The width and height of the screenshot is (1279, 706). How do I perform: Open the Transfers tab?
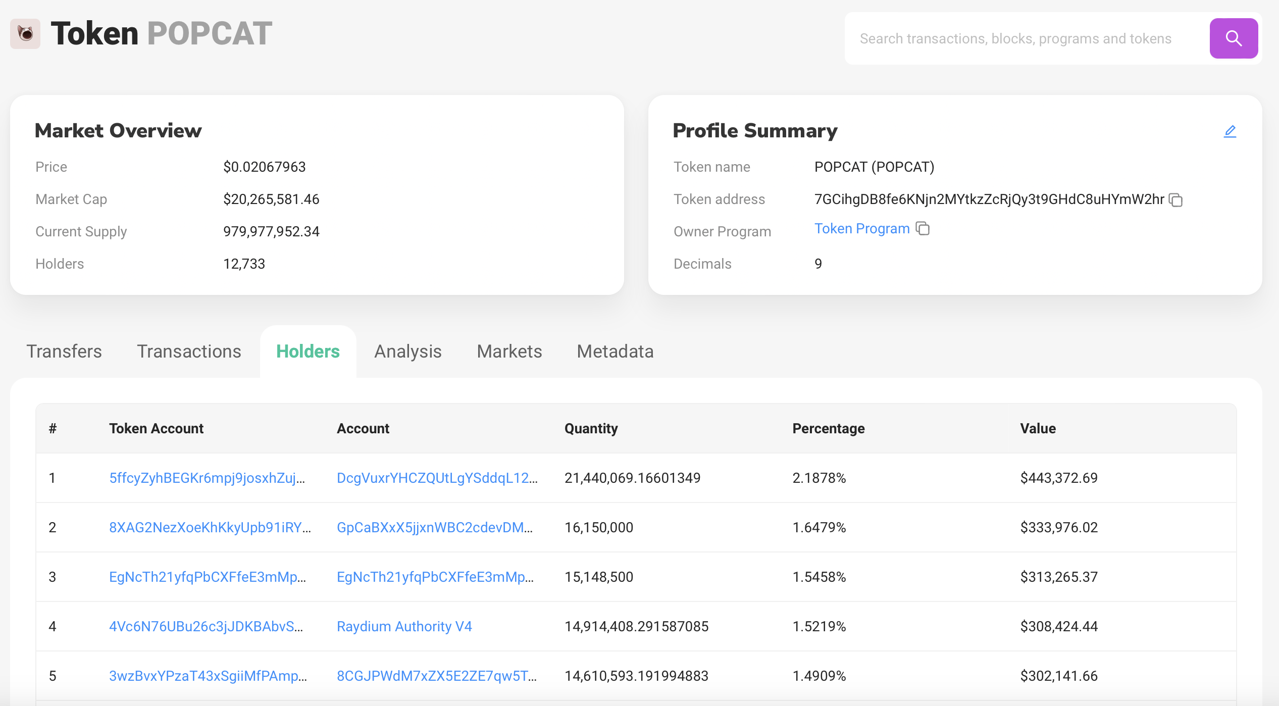click(64, 351)
